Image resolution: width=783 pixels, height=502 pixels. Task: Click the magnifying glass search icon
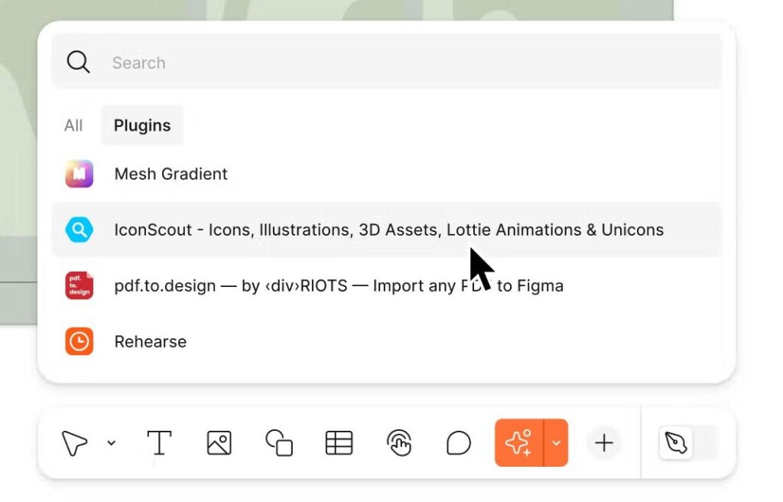79,63
